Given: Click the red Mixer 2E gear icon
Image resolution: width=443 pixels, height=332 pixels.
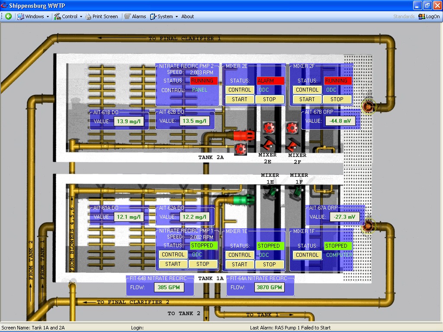Looking at the screenshot, I should click(269, 127).
